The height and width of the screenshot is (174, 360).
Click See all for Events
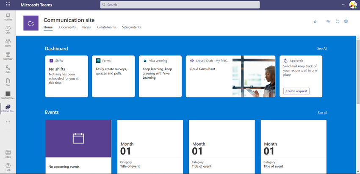[322, 113]
